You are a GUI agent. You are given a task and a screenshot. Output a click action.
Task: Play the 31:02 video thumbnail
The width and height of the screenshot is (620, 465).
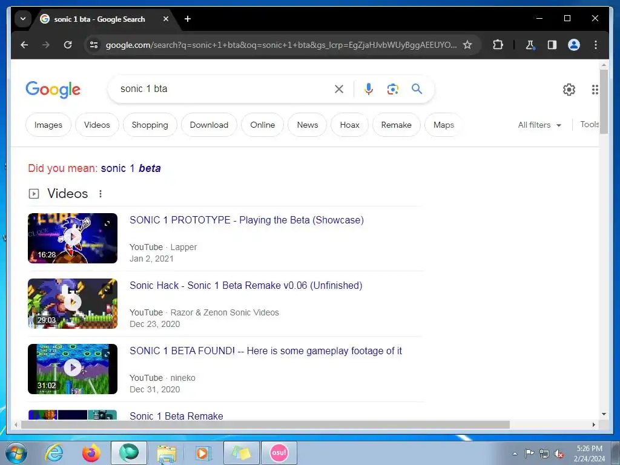click(73, 369)
